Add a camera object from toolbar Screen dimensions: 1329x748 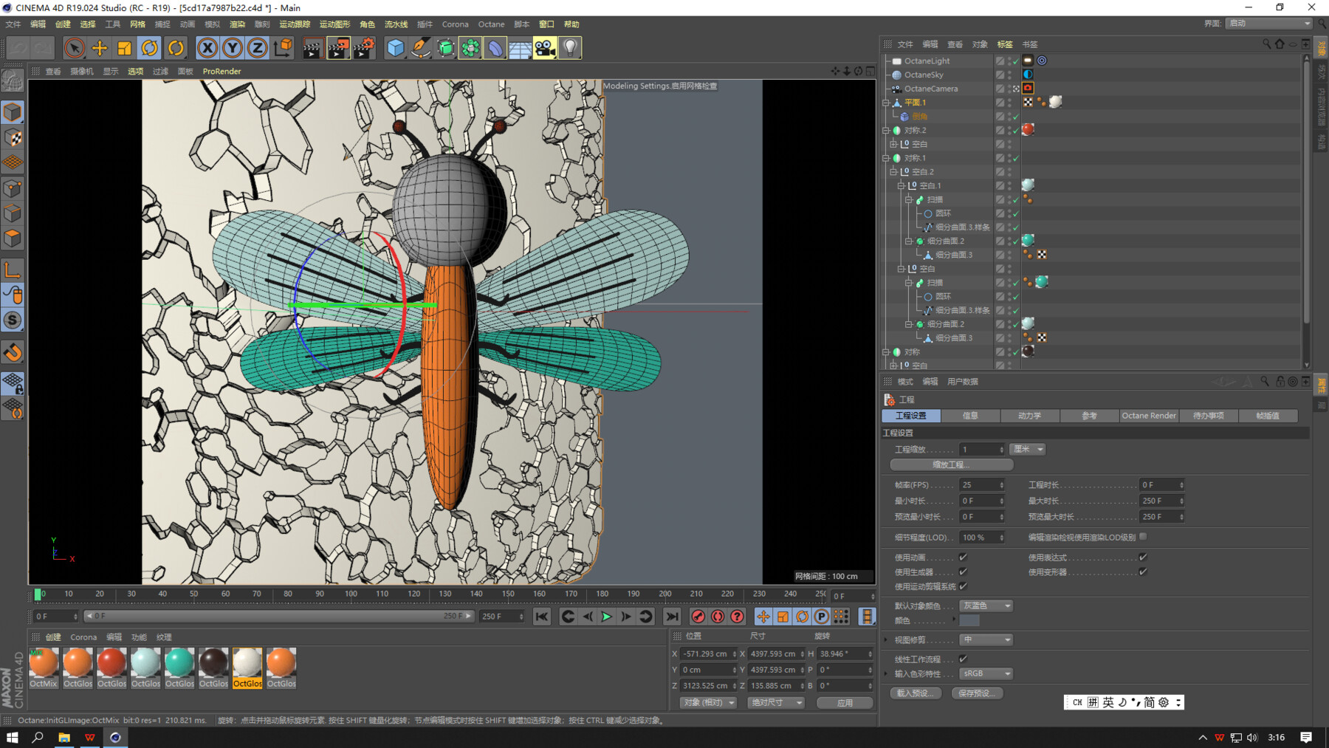tap(545, 48)
